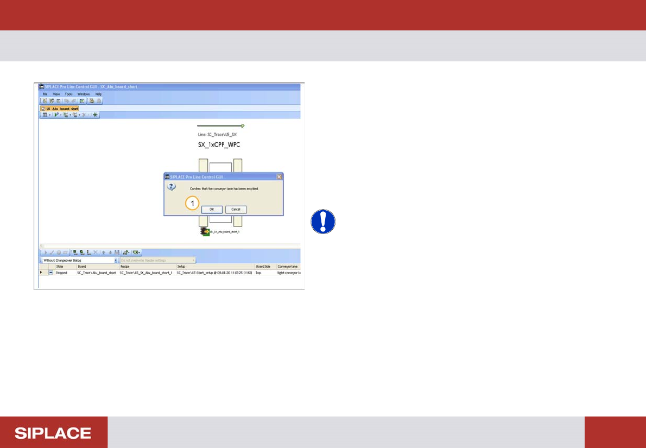Click the Board column header
This screenshot has width=646, height=448.
coord(98,267)
